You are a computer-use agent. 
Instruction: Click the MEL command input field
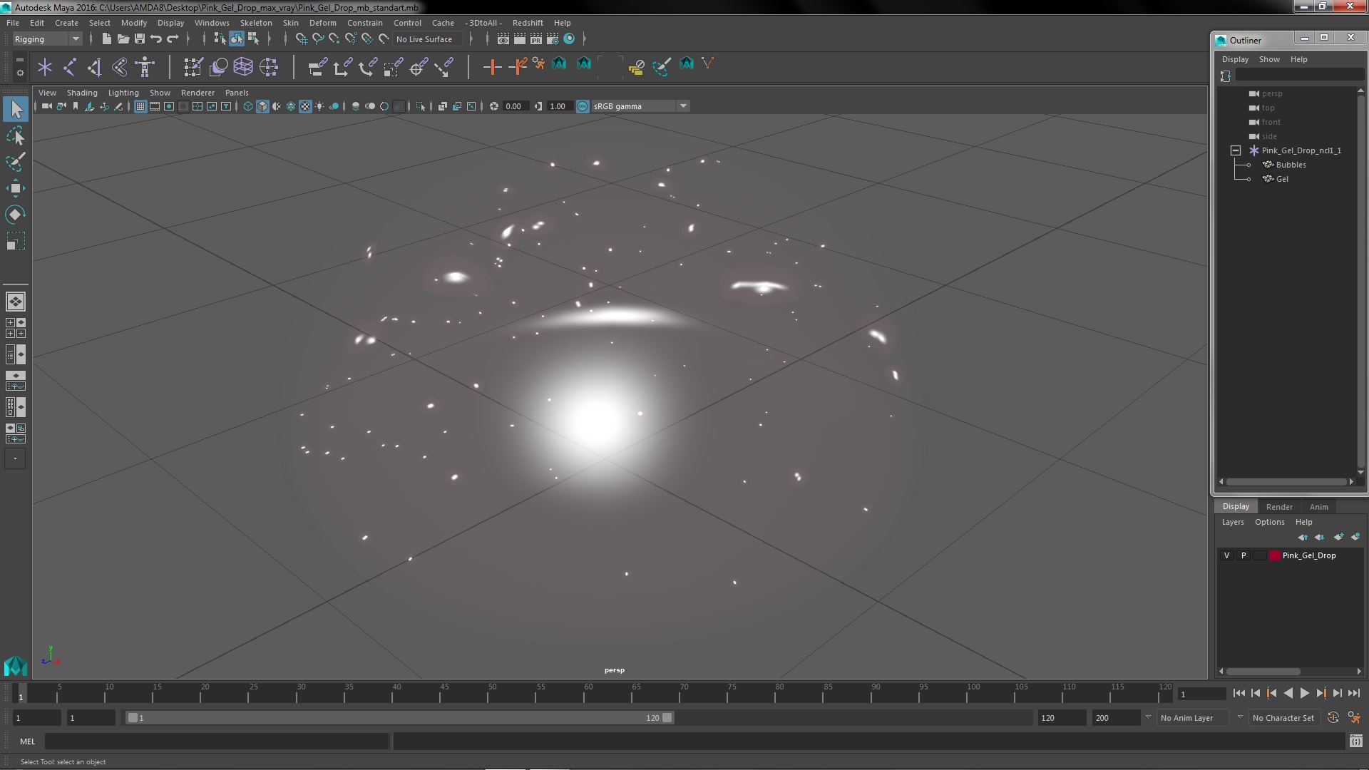pos(217,741)
